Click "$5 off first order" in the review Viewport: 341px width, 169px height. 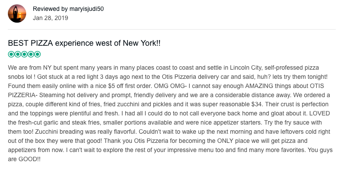tap(130, 86)
